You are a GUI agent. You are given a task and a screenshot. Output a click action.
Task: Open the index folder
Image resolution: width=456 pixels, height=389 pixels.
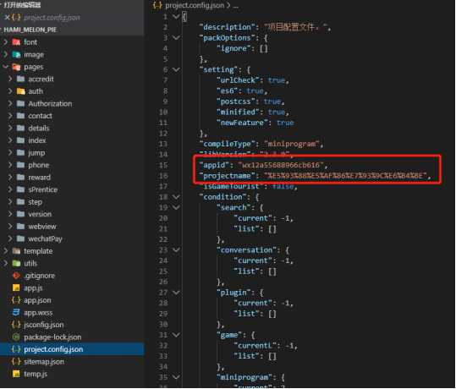[x=37, y=140]
